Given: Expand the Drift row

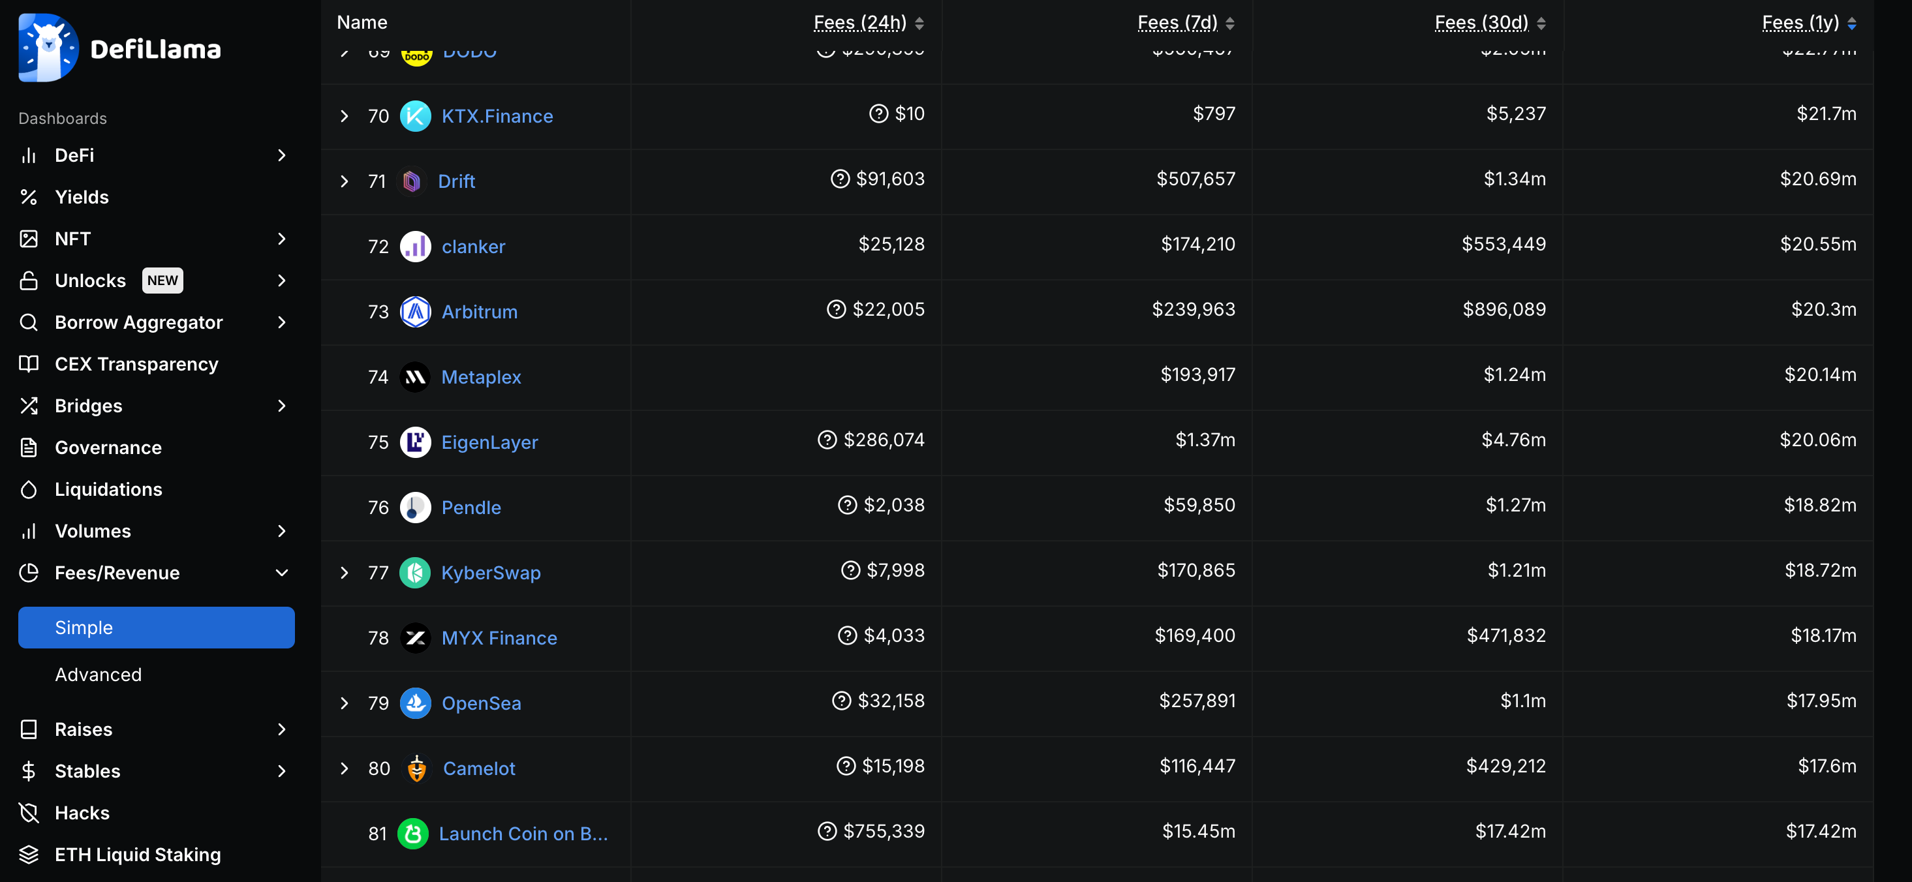Looking at the screenshot, I should [345, 181].
